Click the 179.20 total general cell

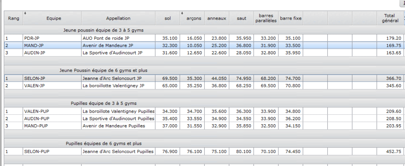(x=390, y=38)
